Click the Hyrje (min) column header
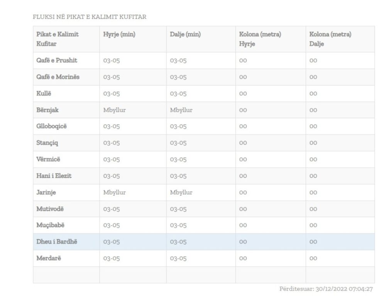Screen dimensions: 386x307 119,35
